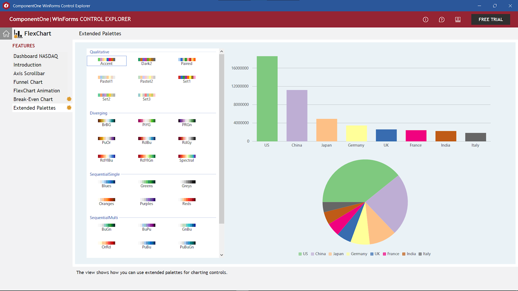Apply the Oranges palette

point(107,201)
